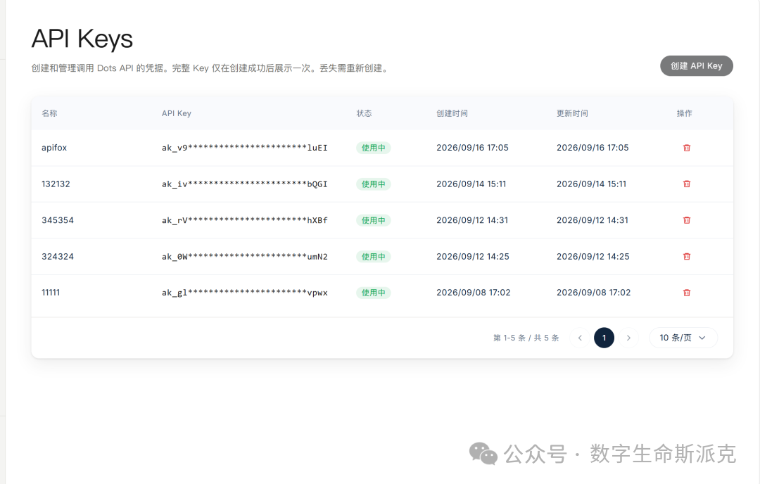The image size is (760, 484).
Task: Click 使用中 status badge for 345354
Action: click(x=373, y=220)
